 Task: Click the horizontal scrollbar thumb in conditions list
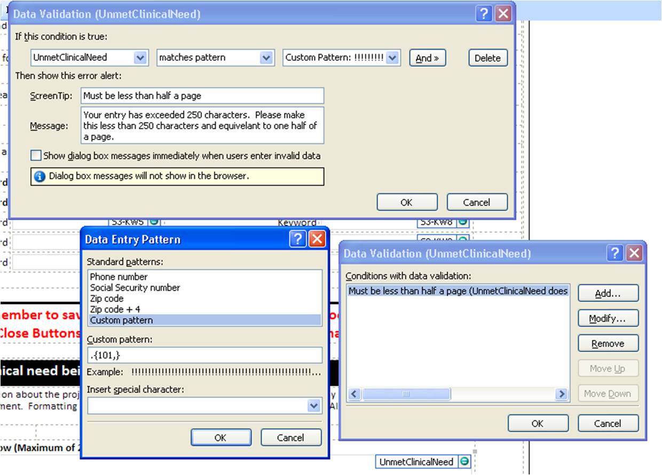(x=406, y=394)
